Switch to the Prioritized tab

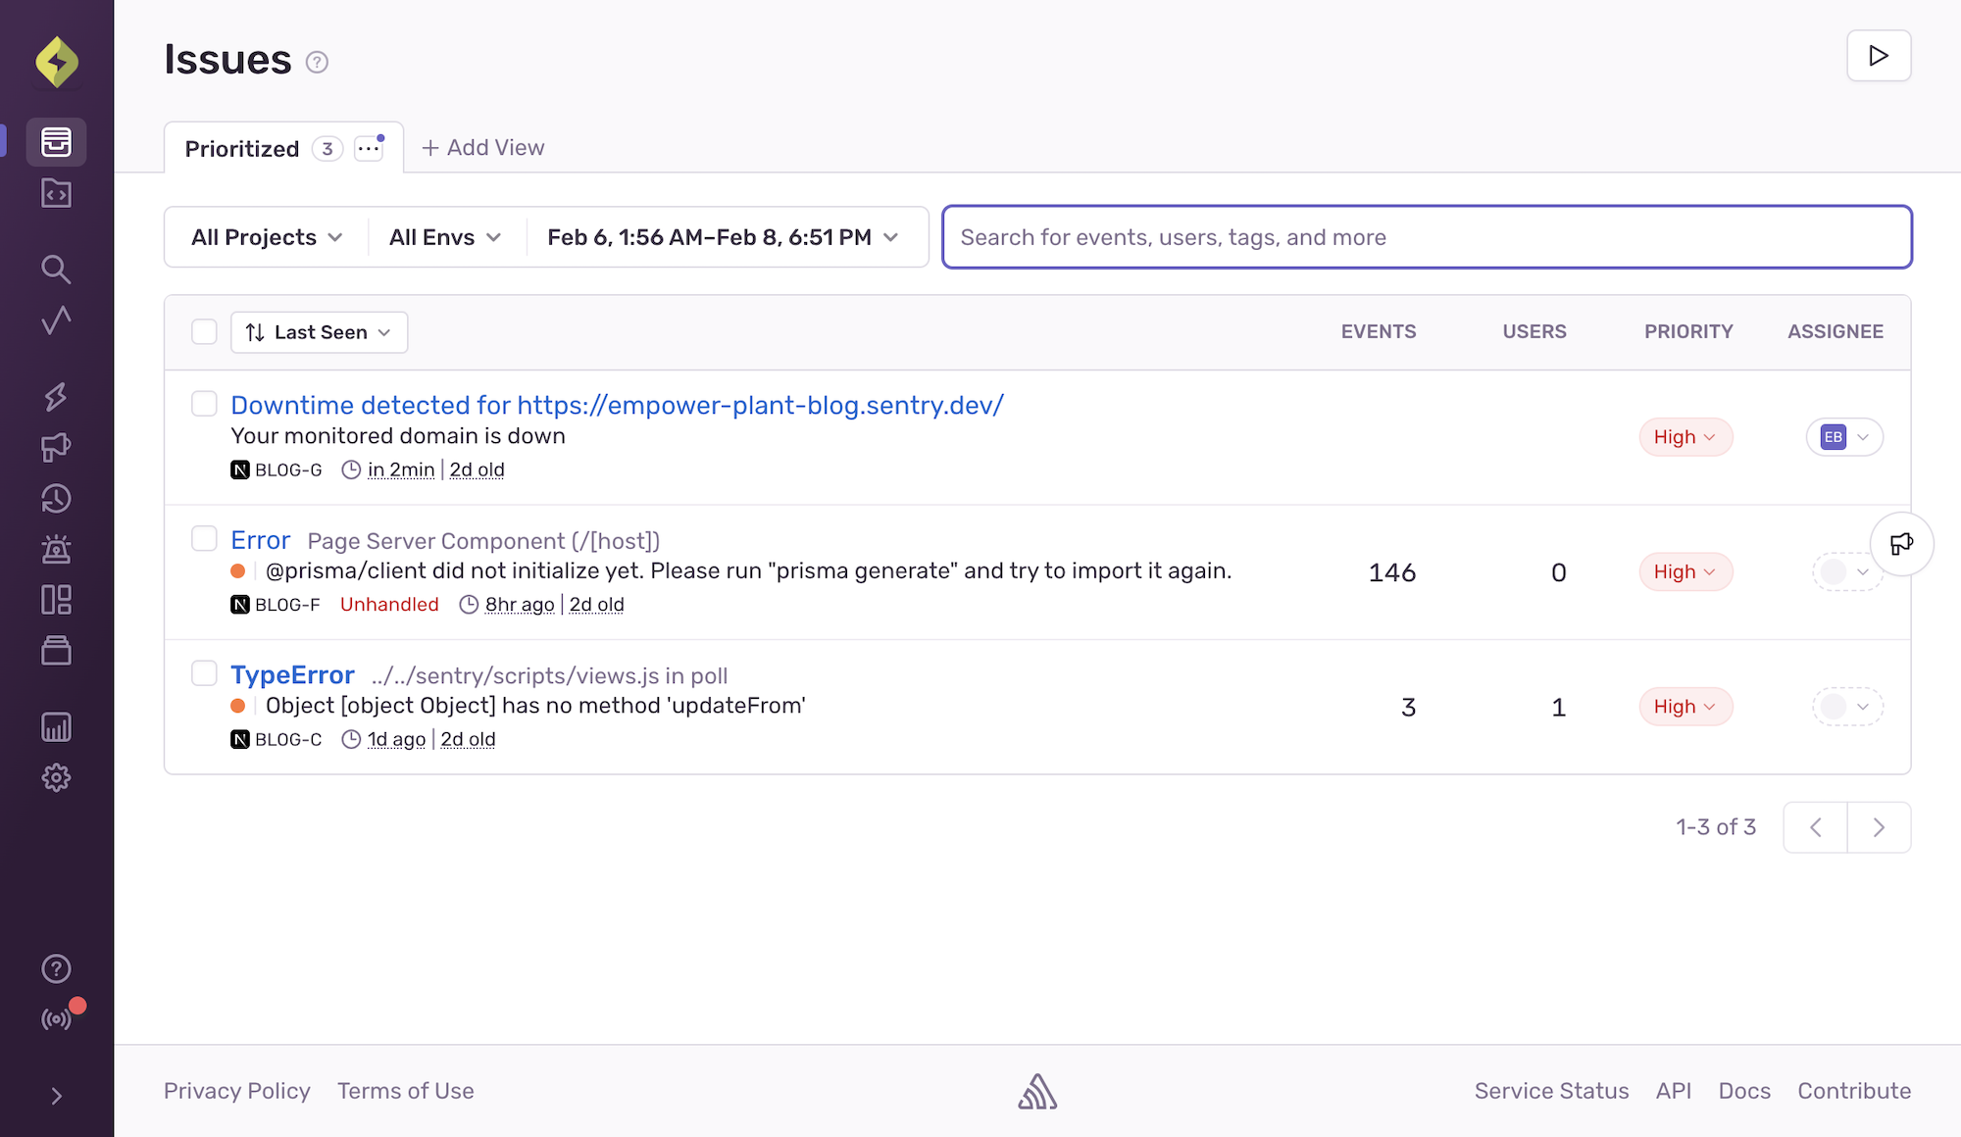[x=242, y=149]
